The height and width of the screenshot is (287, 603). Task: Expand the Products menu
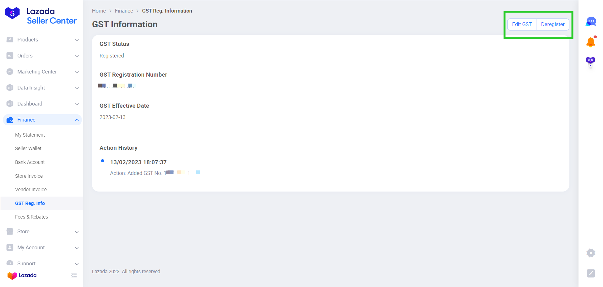[42, 40]
